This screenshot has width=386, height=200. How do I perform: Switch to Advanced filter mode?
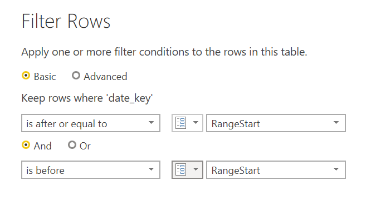pos(76,76)
